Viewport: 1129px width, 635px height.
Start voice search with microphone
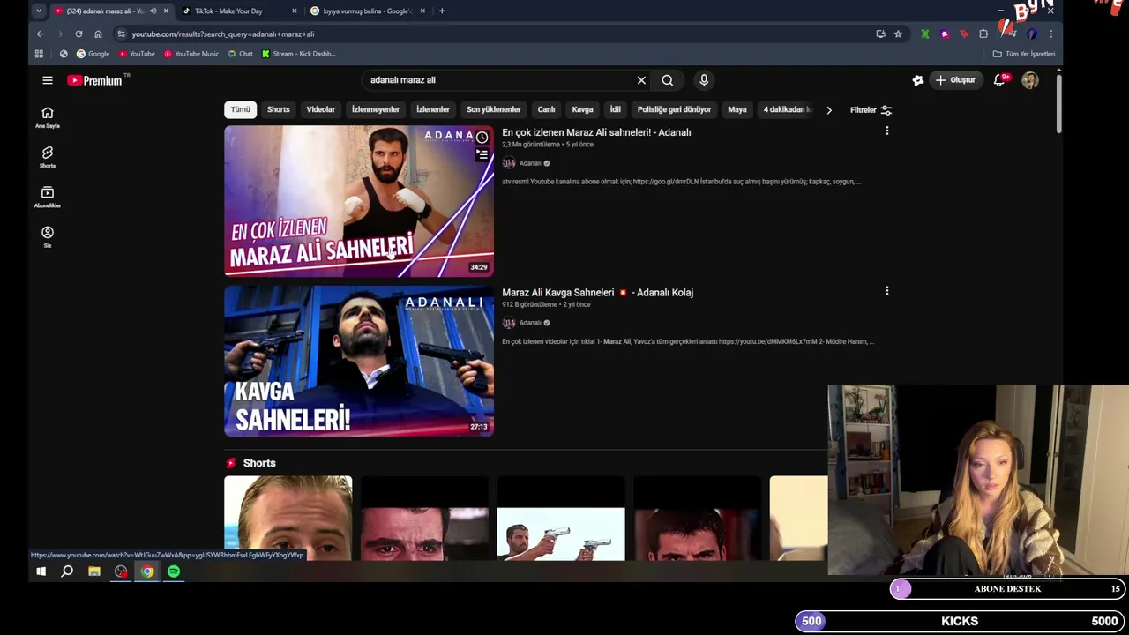point(704,80)
